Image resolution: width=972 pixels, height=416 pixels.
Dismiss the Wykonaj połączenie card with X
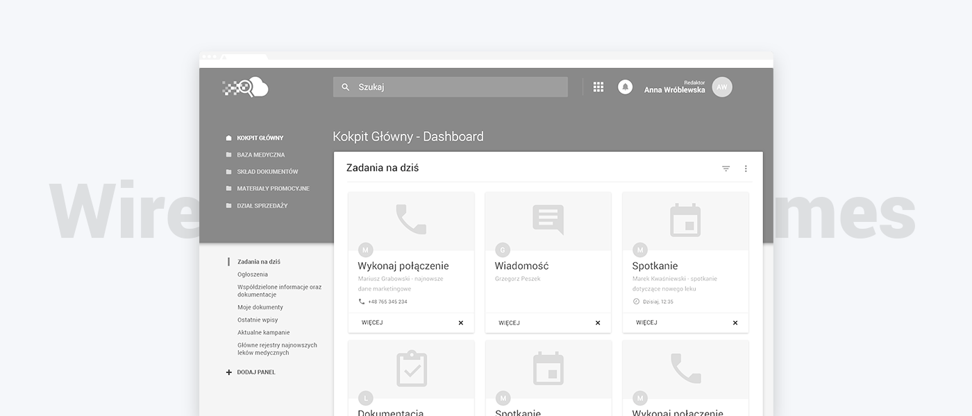click(461, 323)
